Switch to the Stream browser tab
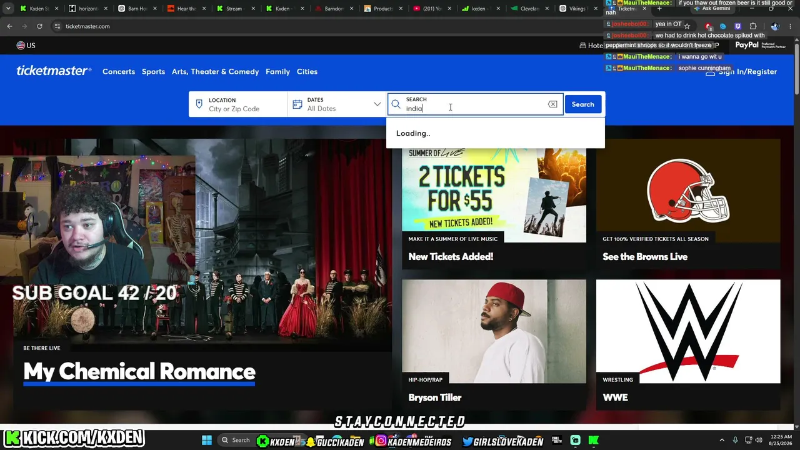Image resolution: width=800 pixels, height=450 pixels. point(235,9)
